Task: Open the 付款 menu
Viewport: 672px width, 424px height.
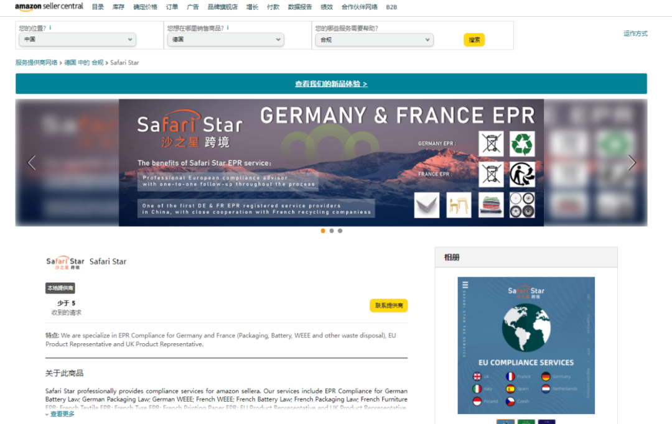Action: (273, 7)
